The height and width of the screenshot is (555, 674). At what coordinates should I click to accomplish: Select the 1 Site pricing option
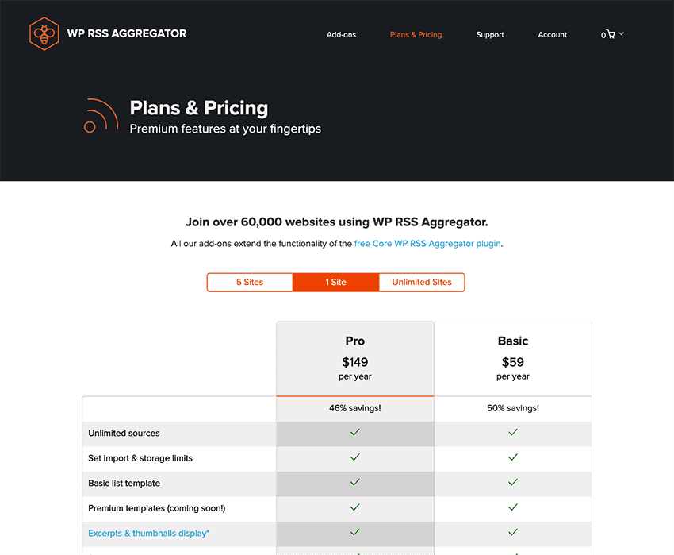[335, 283]
